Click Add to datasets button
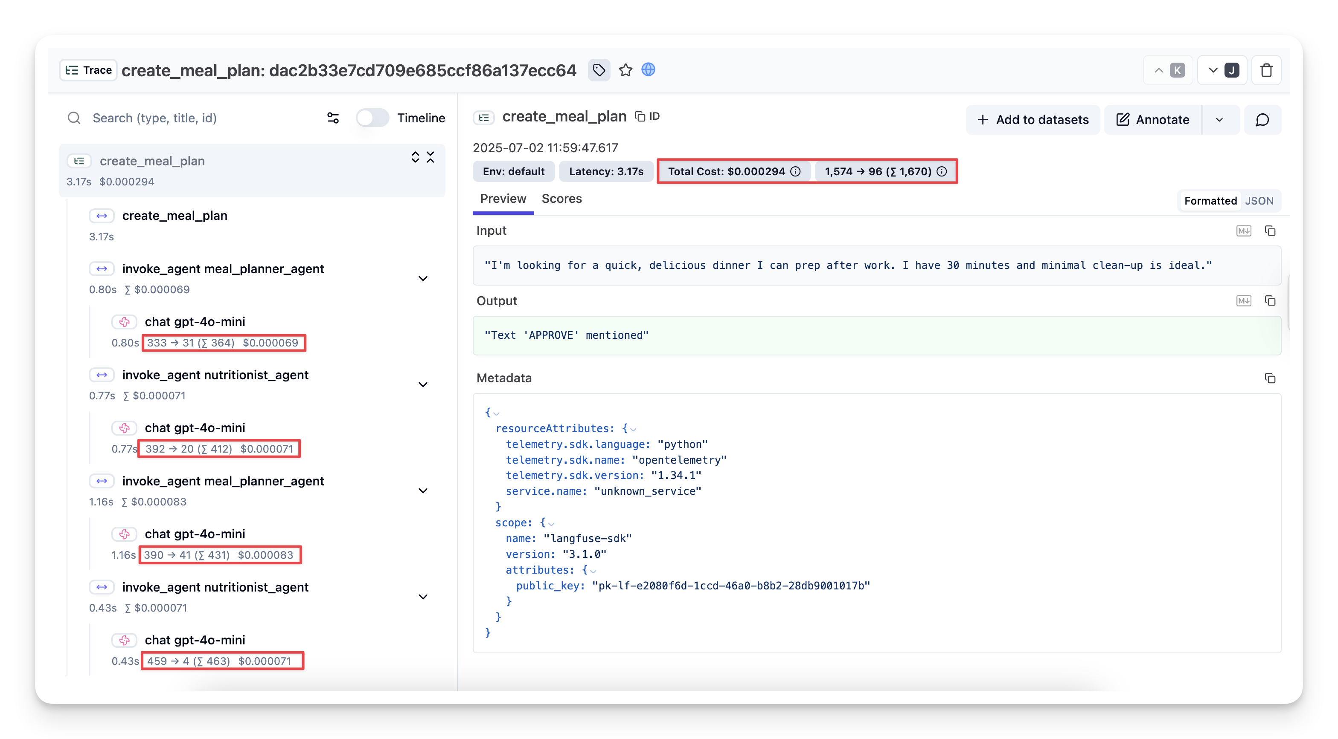 pyautogui.click(x=1033, y=120)
